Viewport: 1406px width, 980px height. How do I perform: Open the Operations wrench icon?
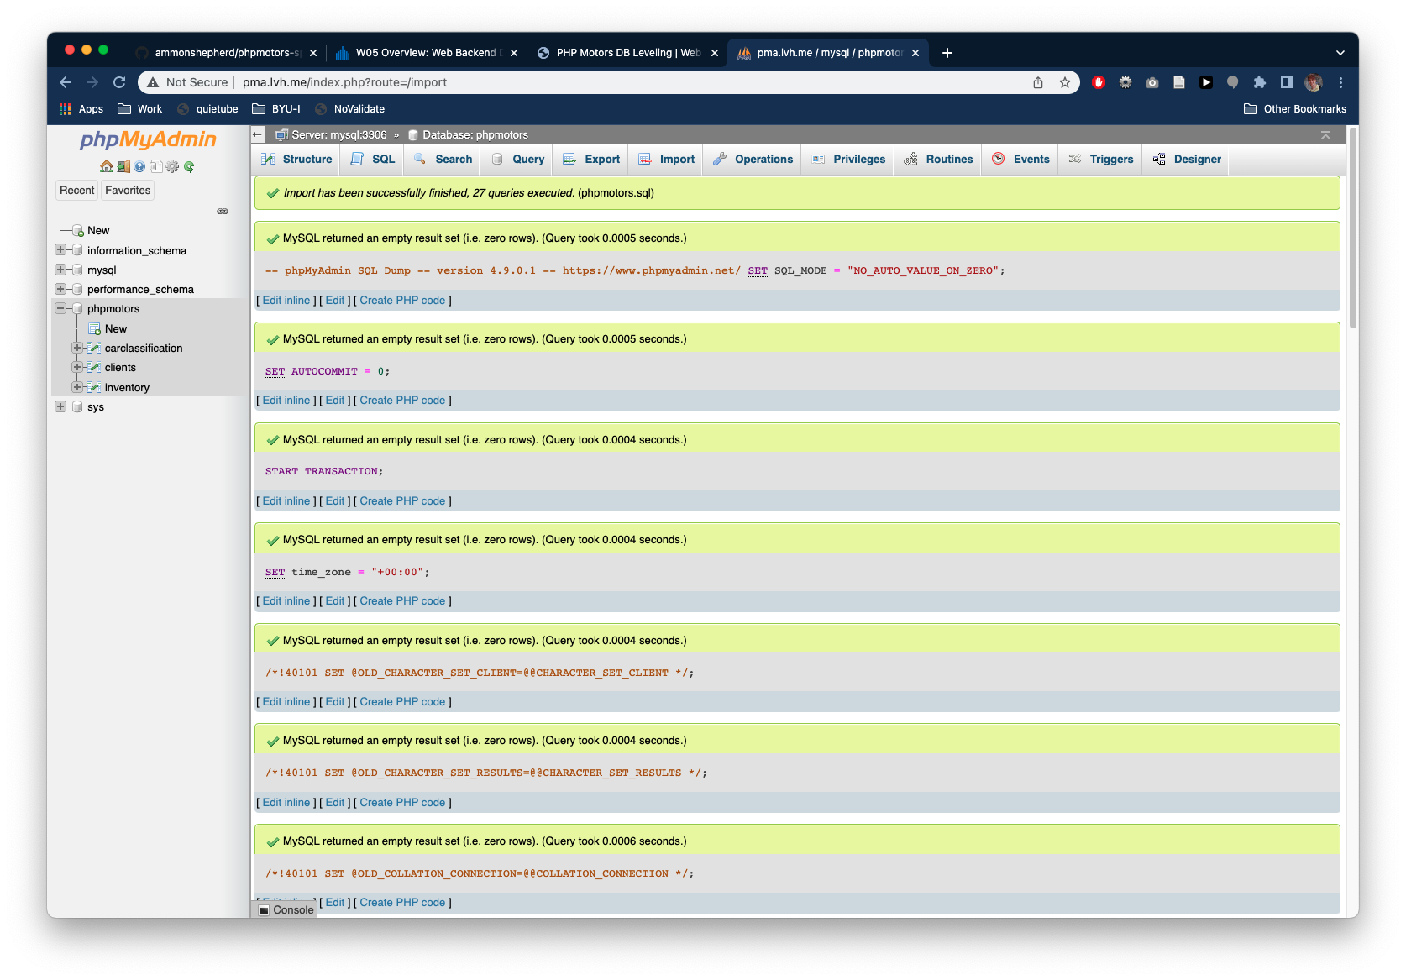(x=720, y=159)
